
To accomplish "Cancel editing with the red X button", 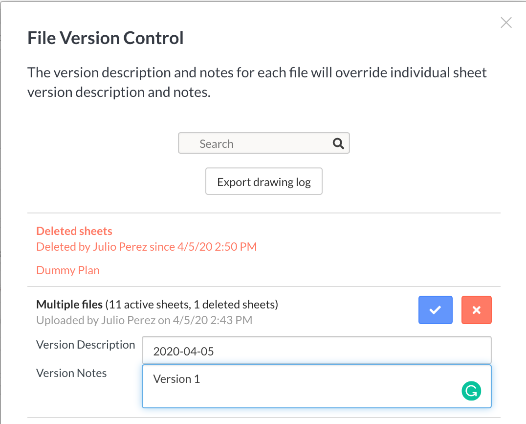I will pyautogui.click(x=476, y=310).
